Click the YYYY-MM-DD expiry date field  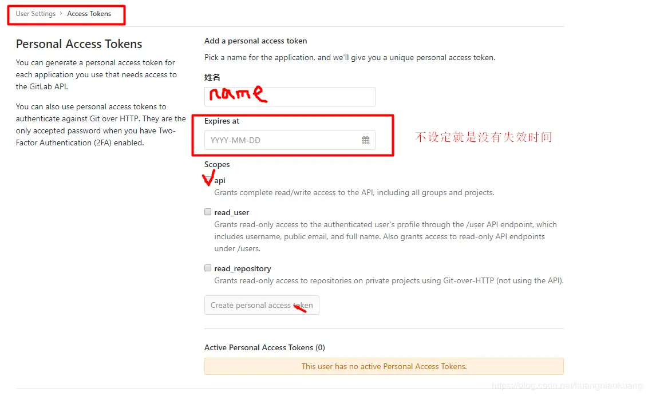coord(280,139)
